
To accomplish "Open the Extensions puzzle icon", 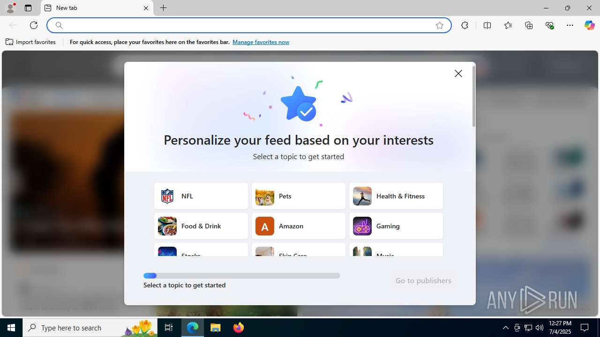I will click(465, 25).
